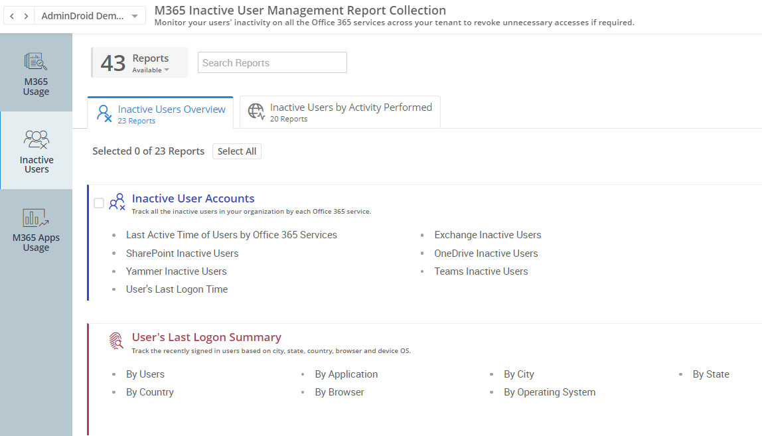
Task: Click the person icon on Overview tab
Action: (x=104, y=113)
